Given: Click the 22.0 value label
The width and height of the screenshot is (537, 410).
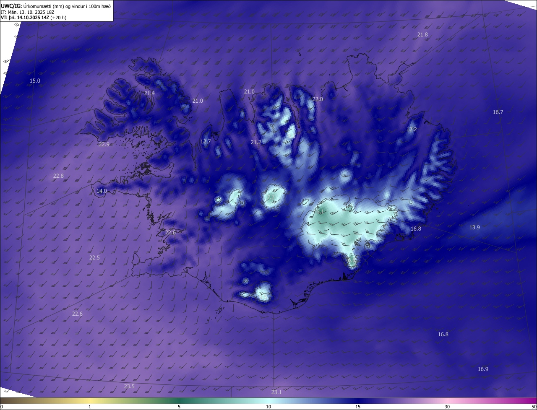Looking at the screenshot, I should [318, 99].
